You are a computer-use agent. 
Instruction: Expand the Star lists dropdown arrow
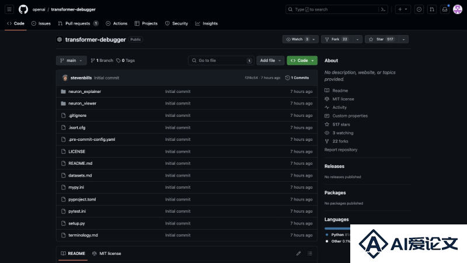coord(403,39)
